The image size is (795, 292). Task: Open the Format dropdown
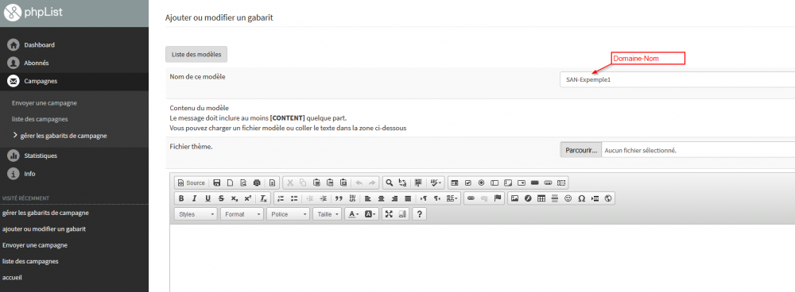pyautogui.click(x=242, y=214)
